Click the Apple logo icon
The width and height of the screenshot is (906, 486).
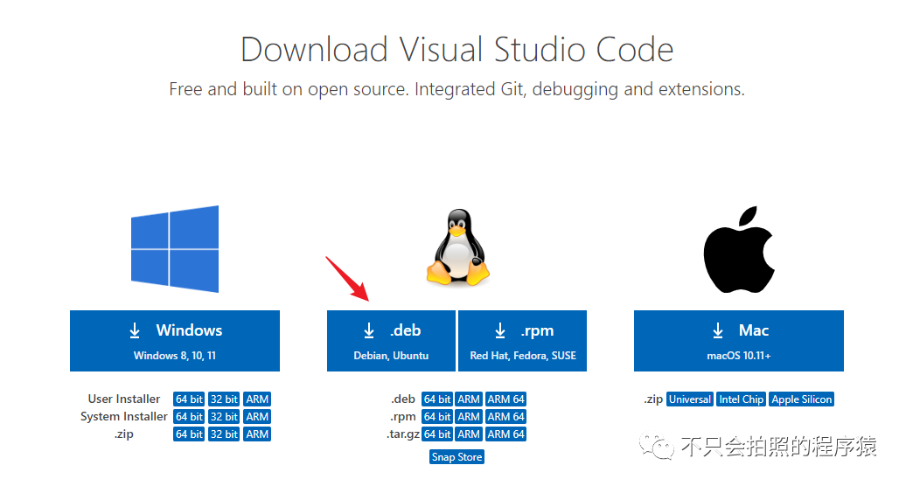point(739,249)
